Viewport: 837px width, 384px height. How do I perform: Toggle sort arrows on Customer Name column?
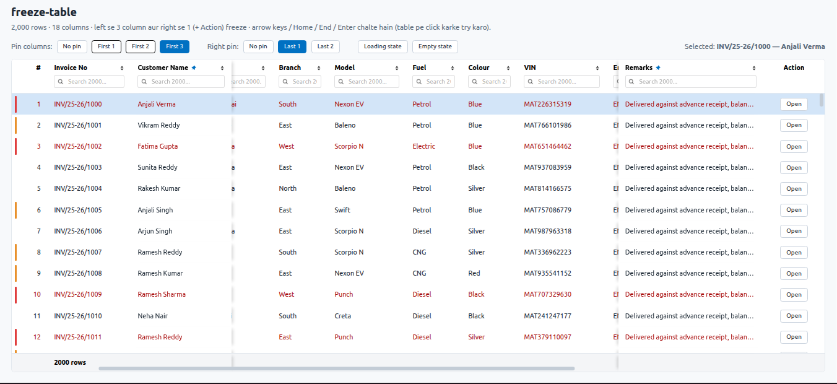tap(222, 68)
